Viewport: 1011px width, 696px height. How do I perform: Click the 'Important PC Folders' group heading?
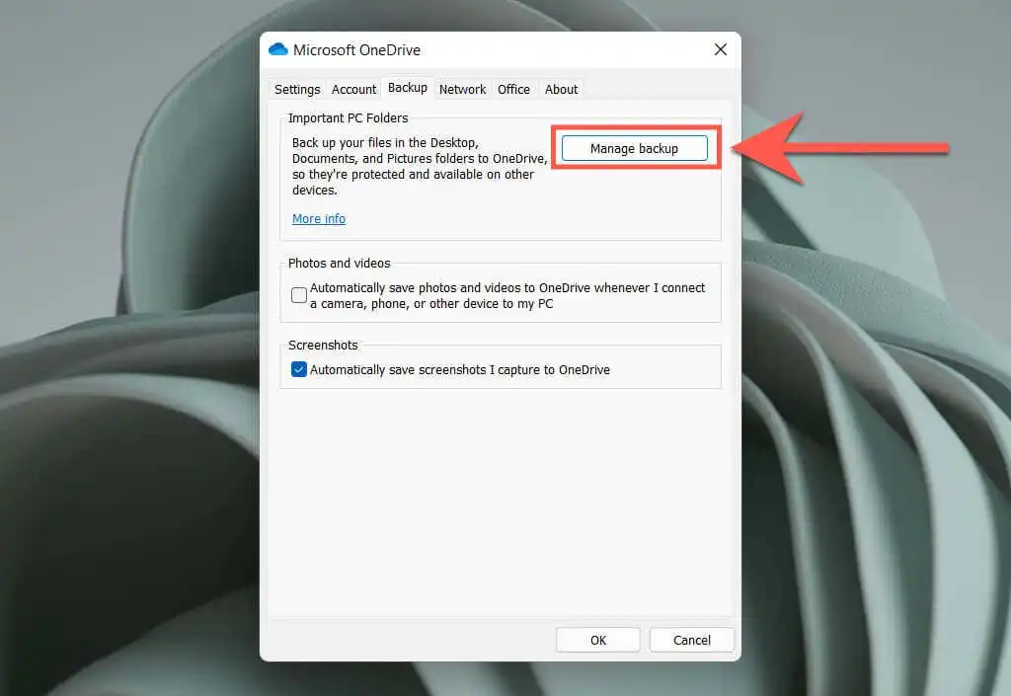(x=349, y=117)
